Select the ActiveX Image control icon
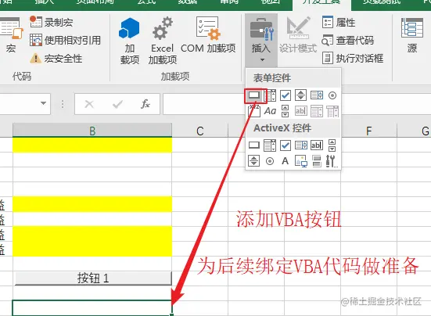This screenshot has width=431, height=316. click(x=301, y=161)
